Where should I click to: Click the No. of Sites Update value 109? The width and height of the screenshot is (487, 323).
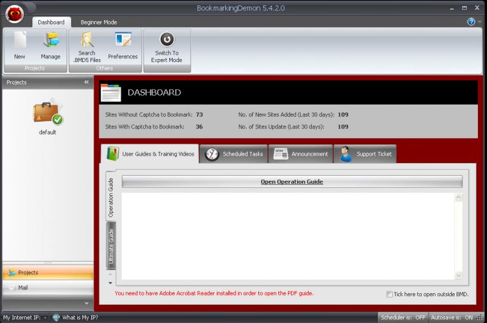pyautogui.click(x=343, y=127)
